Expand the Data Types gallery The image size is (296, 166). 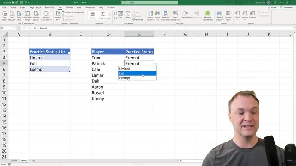tap(110, 18)
